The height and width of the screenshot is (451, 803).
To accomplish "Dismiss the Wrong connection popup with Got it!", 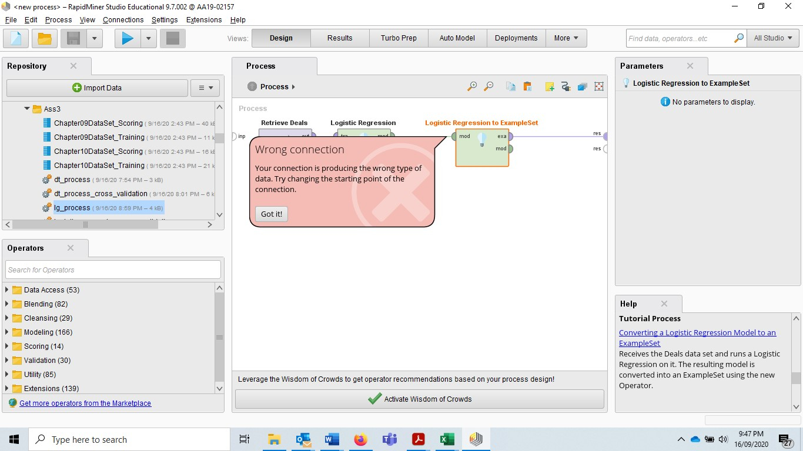I will pyautogui.click(x=272, y=214).
